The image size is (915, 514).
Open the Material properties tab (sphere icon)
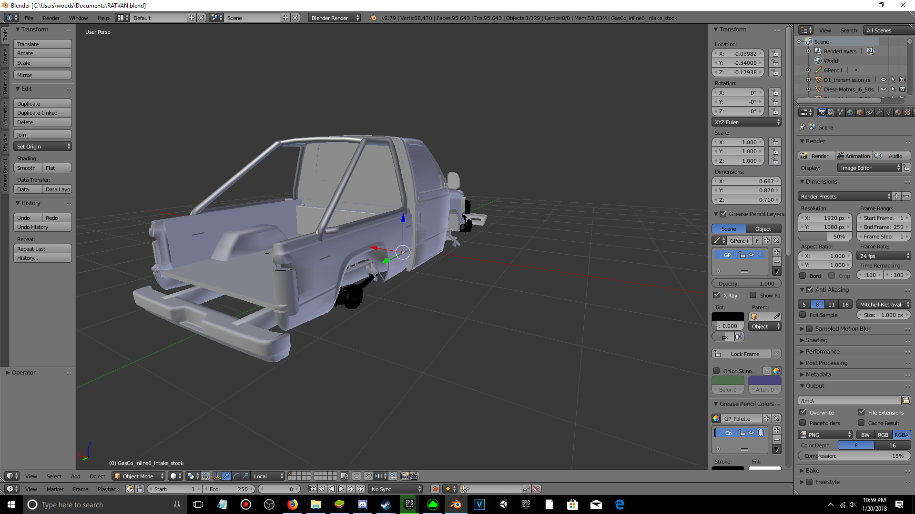[x=898, y=112]
